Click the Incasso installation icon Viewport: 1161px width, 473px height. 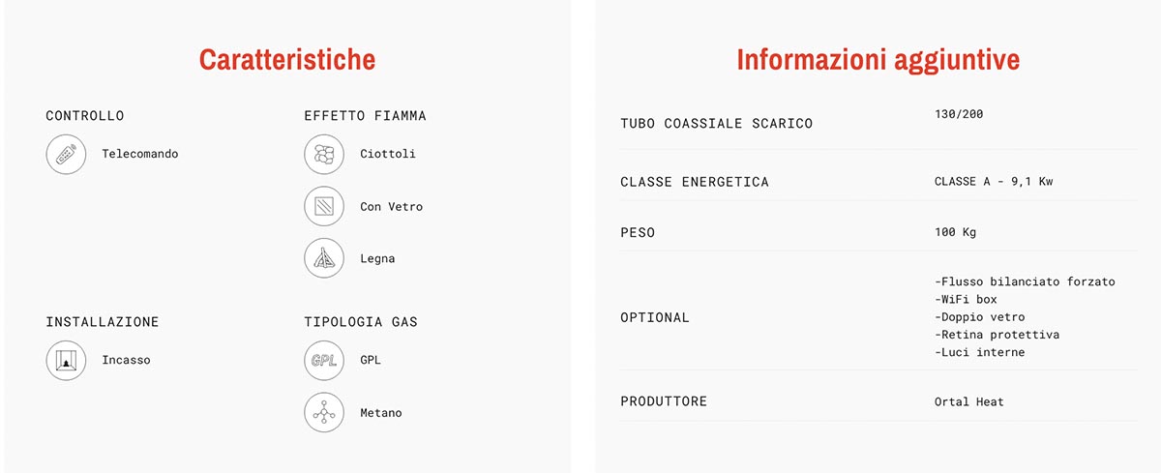tap(67, 361)
